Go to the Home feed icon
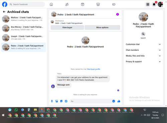Viewport: 167px width, 123px height. [51, 4]
